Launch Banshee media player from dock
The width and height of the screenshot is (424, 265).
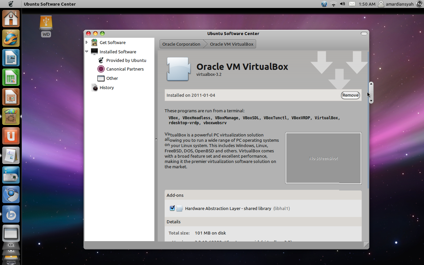11,214
